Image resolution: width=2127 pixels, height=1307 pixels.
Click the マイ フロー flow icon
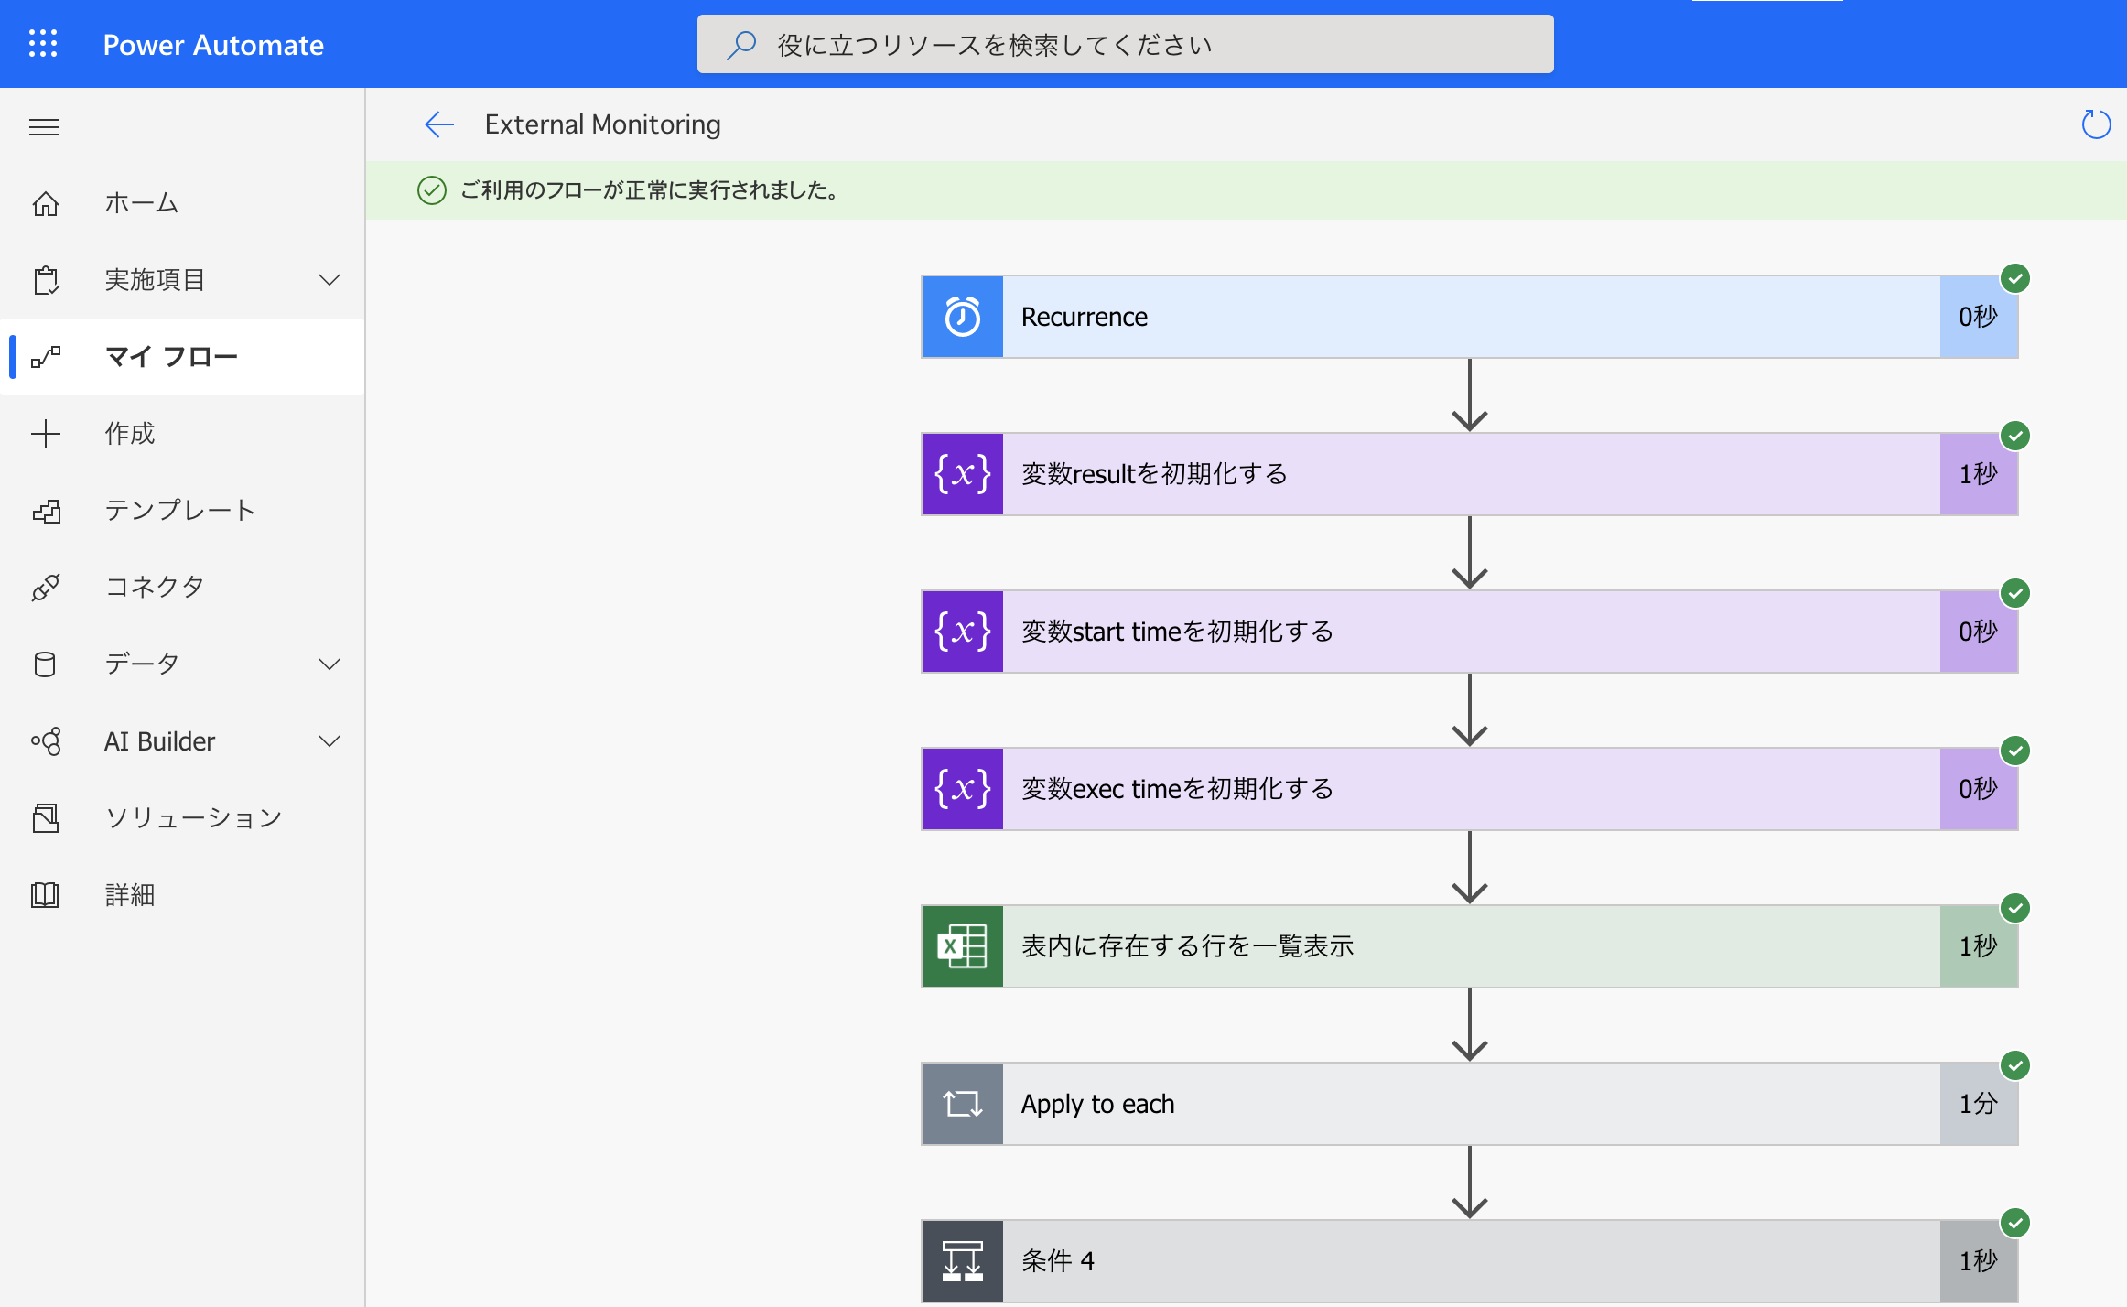(x=46, y=357)
